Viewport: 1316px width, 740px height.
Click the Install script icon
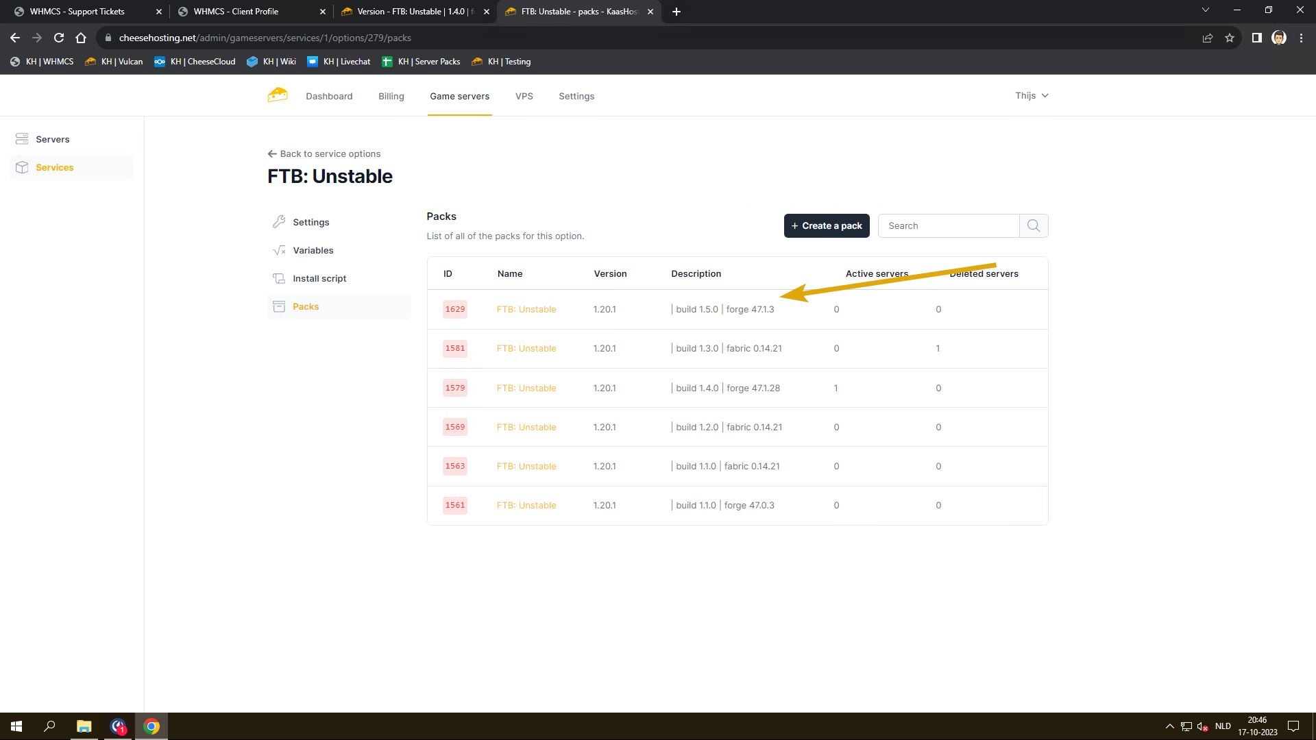(279, 278)
